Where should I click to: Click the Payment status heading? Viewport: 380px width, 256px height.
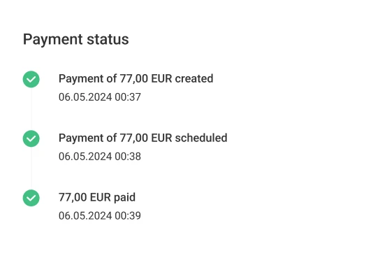tap(76, 39)
